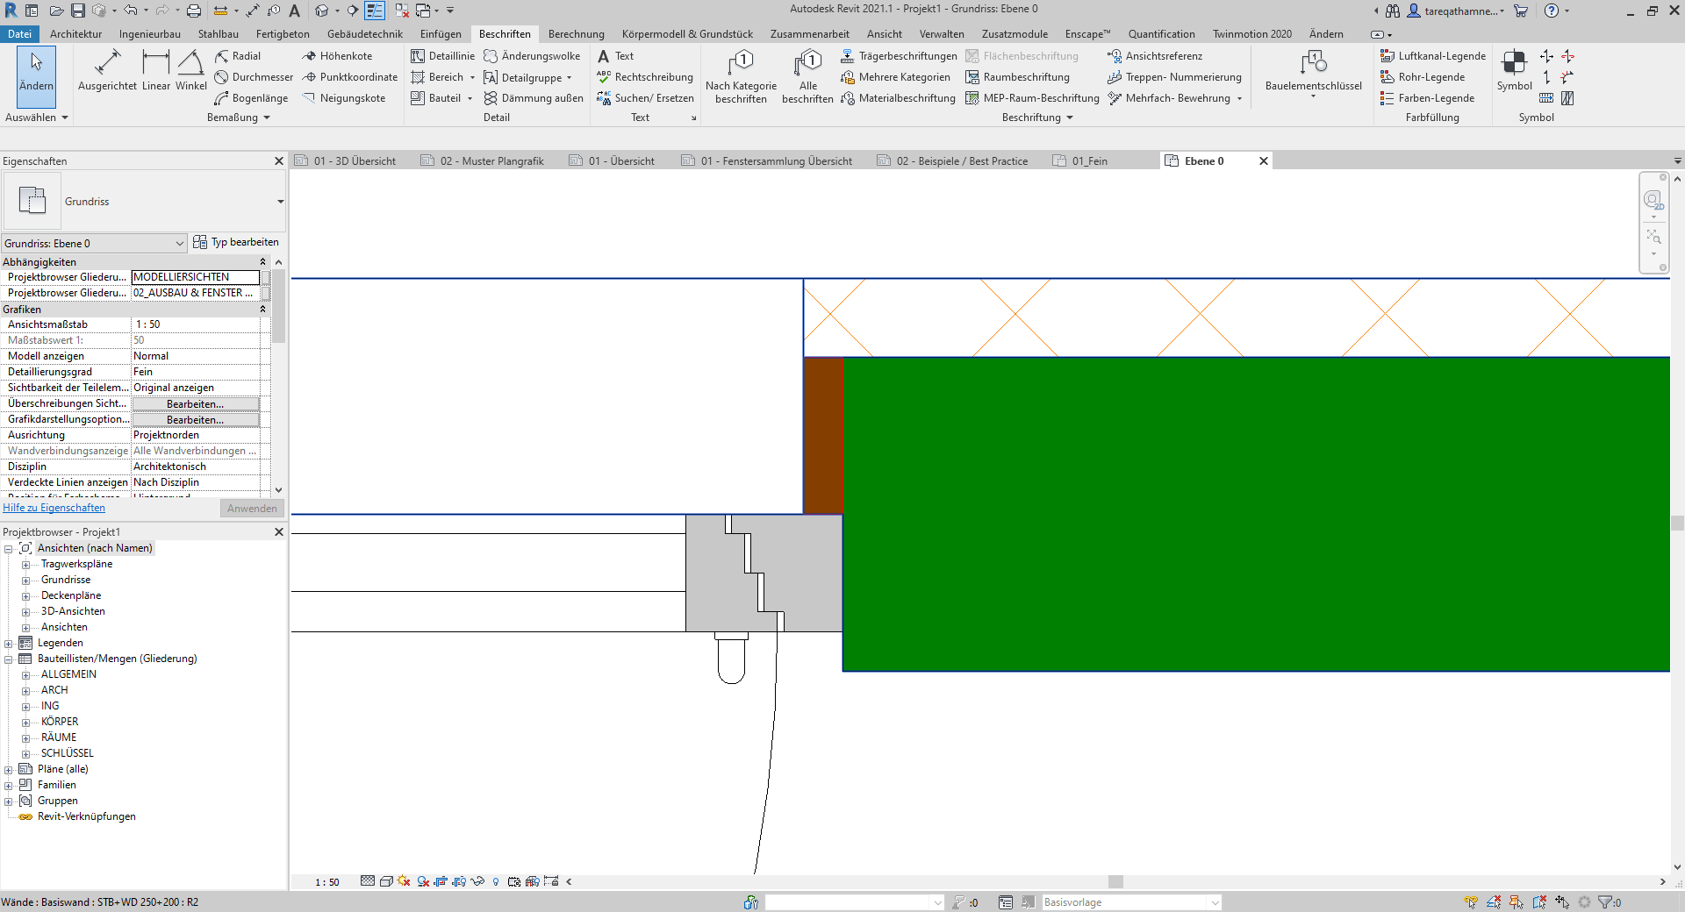
Task: Toggle select links in status bar
Action: pos(1471,902)
